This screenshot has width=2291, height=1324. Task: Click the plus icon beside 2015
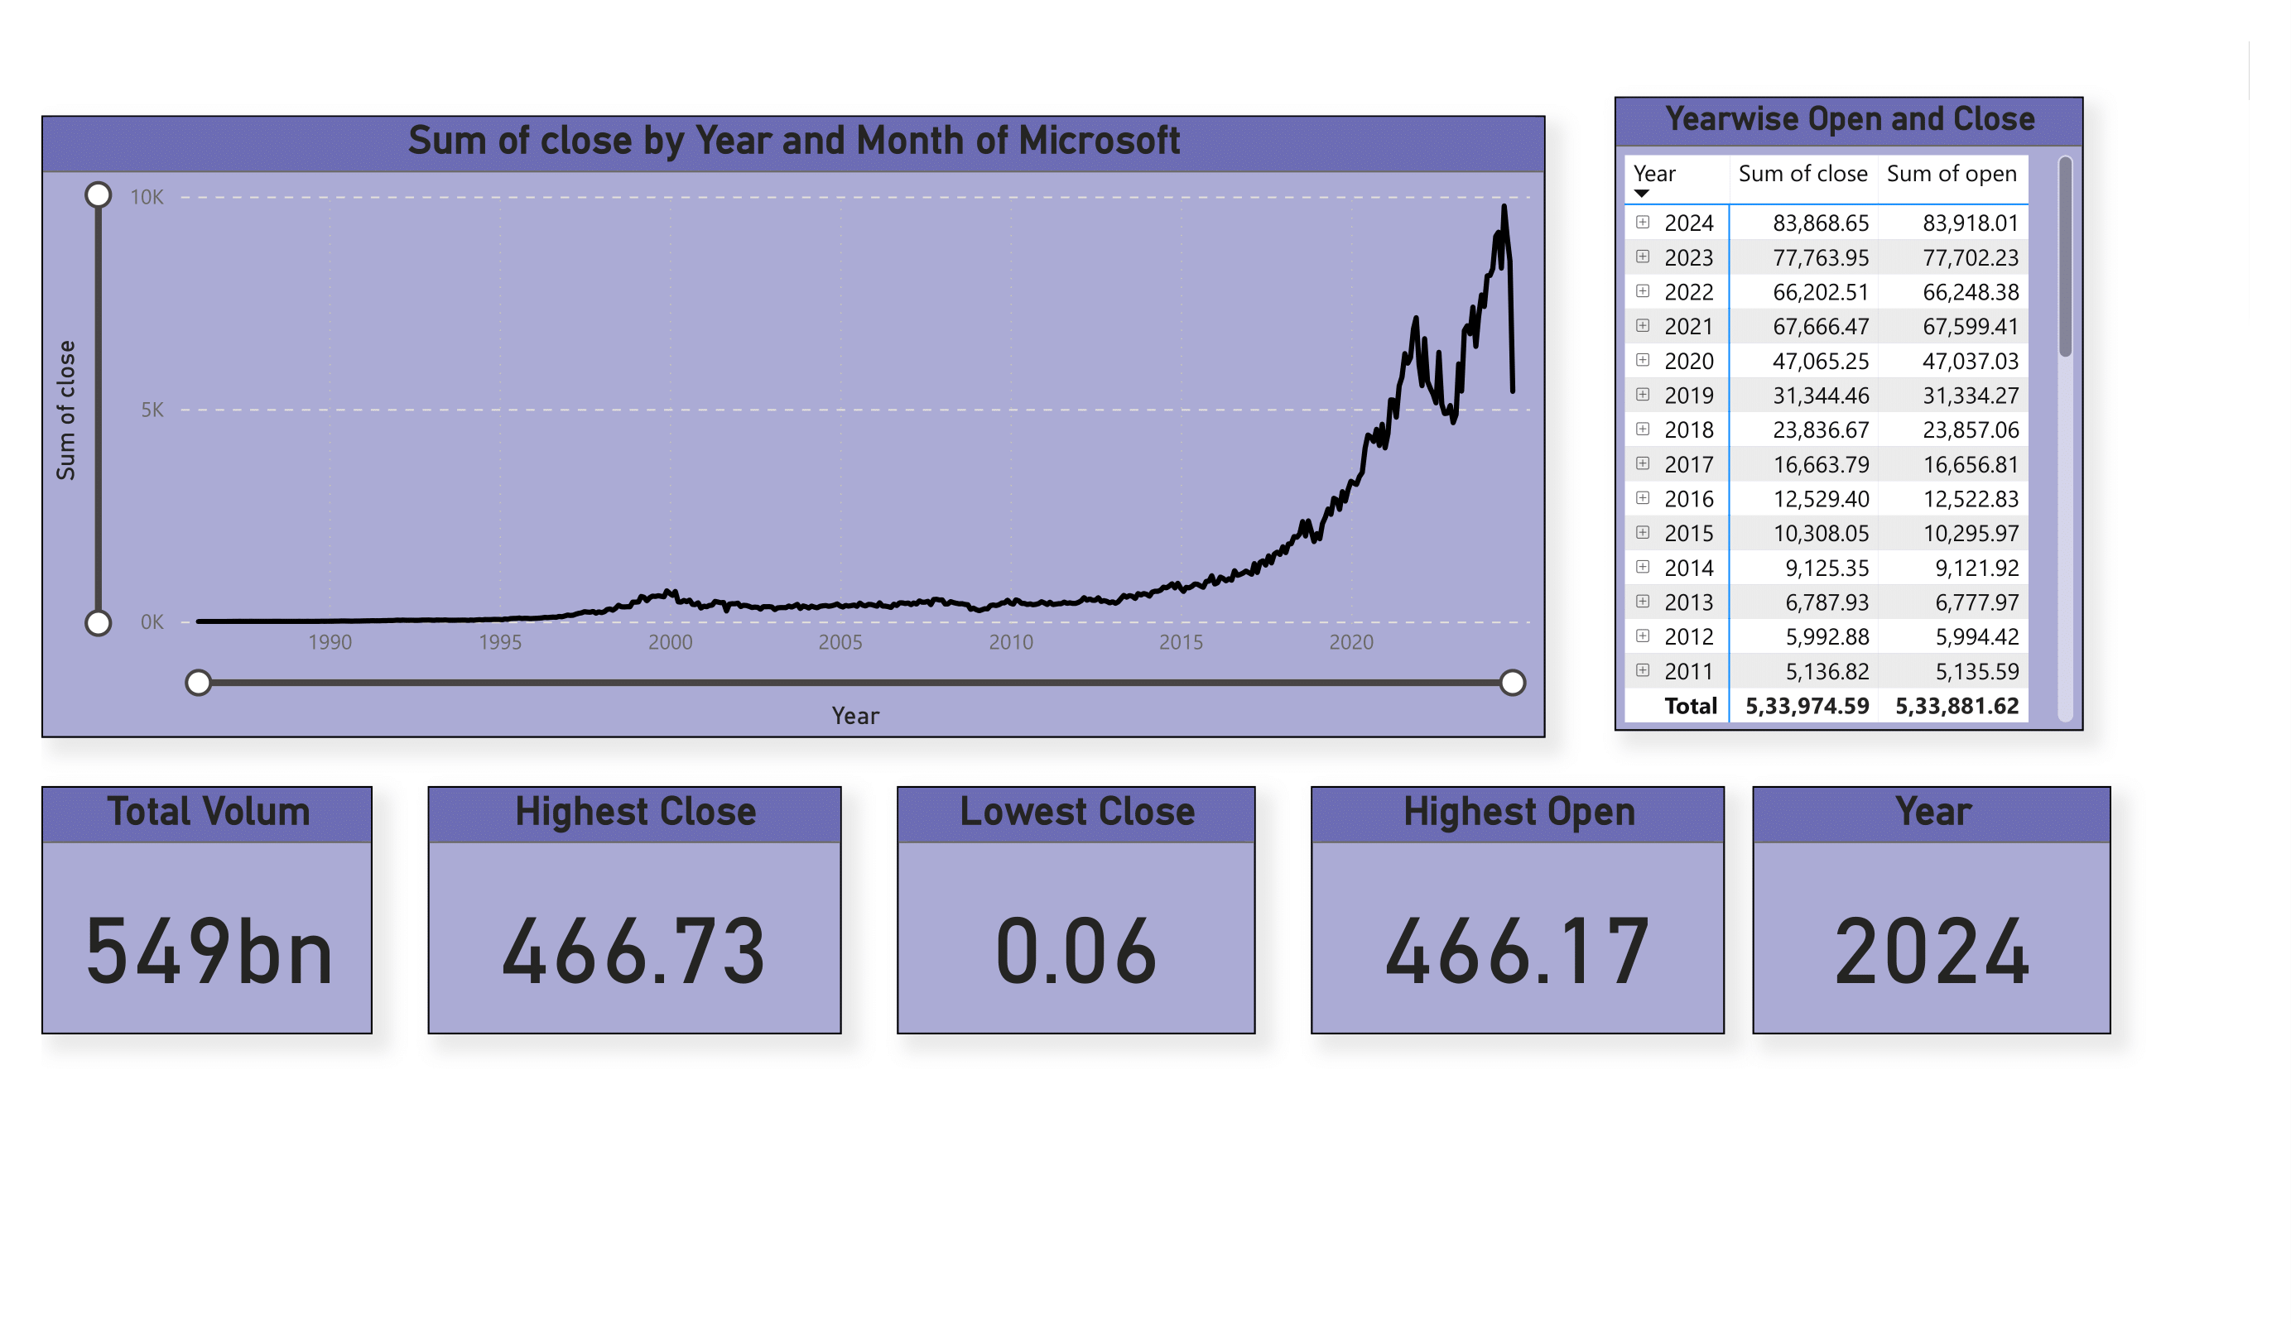[1642, 531]
